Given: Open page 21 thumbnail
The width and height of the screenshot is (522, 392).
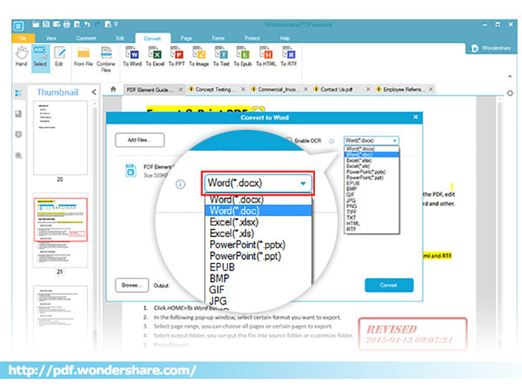Looking at the screenshot, I should coord(60,230).
